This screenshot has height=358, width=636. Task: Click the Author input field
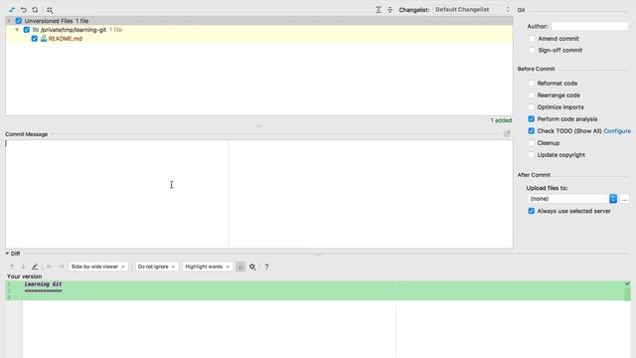(x=589, y=26)
